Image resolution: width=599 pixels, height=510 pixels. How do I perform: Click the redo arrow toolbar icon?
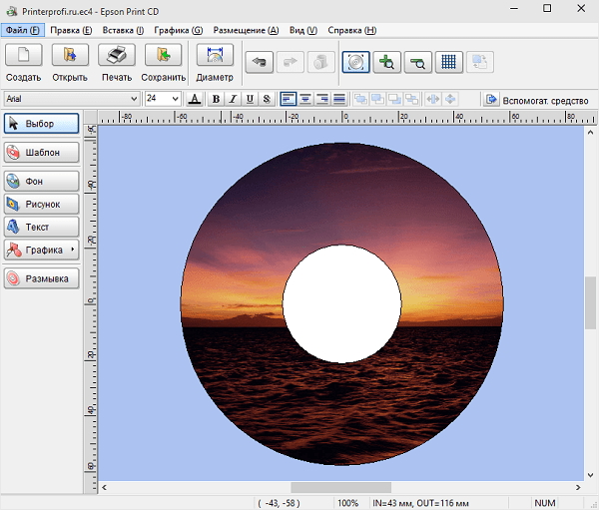coord(290,62)
